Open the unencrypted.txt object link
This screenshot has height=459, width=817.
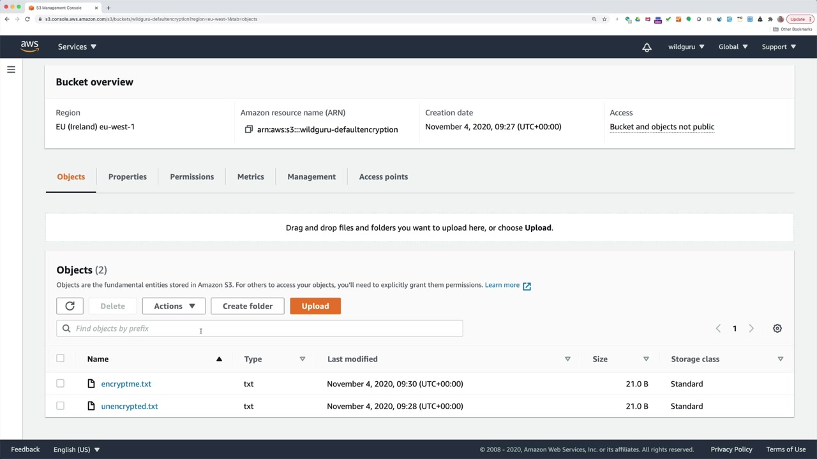129,406
